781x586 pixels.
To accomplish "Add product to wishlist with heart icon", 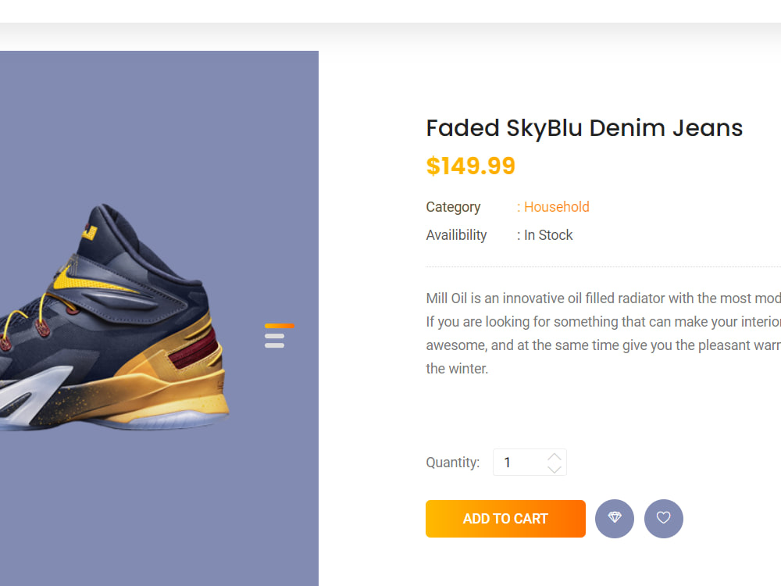I will (x=663, y=518).
